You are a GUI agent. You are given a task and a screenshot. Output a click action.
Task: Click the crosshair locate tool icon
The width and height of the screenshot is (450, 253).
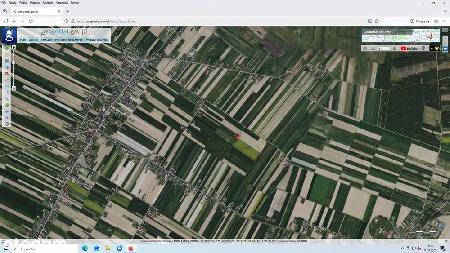7,124
